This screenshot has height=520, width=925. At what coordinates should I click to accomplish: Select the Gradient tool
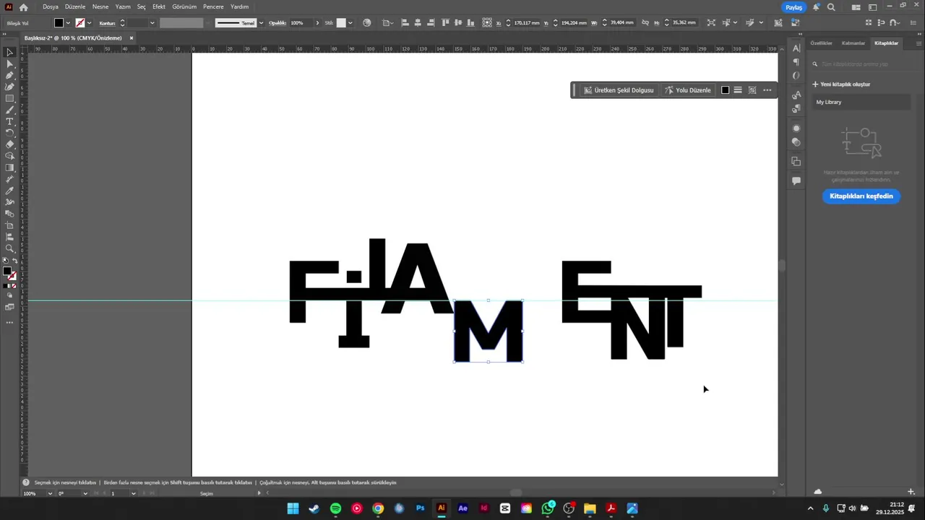[9, 168]
